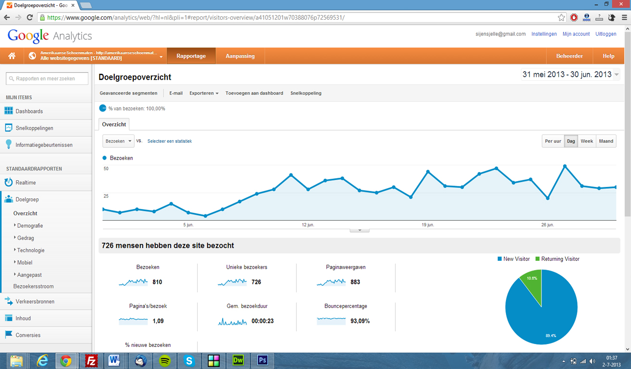631x369 pixels.
Task: Bookmark page with the star icon
Action: pos(561,17)
